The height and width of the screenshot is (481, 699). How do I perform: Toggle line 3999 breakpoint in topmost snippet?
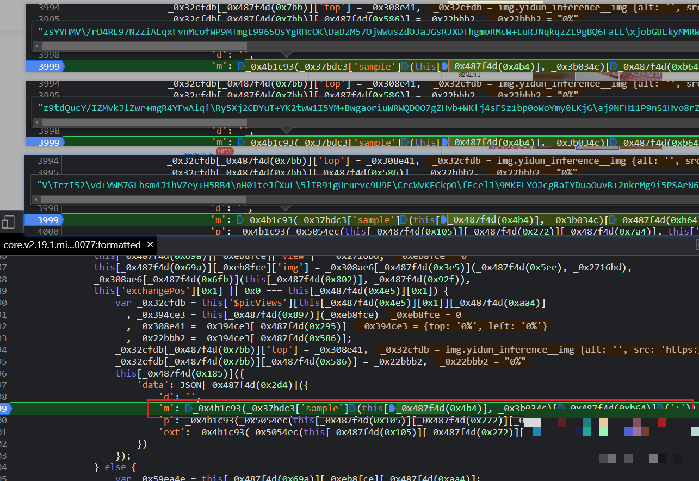click(x=49, y=66)
